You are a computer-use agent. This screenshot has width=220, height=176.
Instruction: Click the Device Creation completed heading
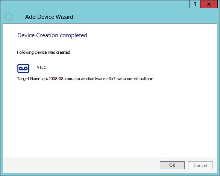coord(52,35)
